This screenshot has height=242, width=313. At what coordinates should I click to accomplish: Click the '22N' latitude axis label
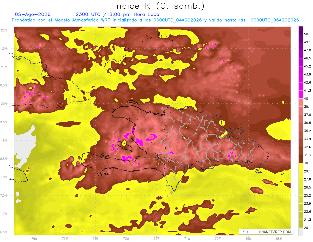[4, 30]
